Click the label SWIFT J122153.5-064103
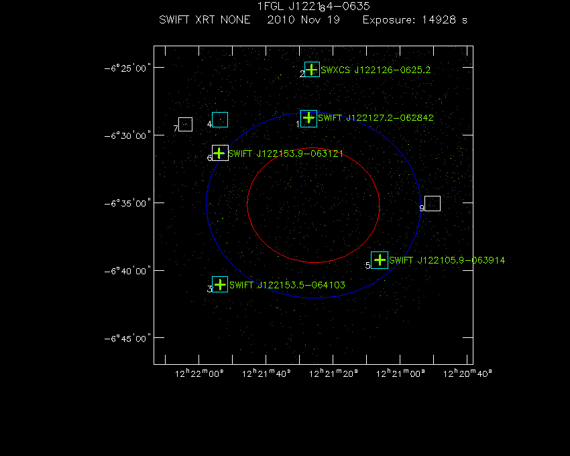 [287, 285]
